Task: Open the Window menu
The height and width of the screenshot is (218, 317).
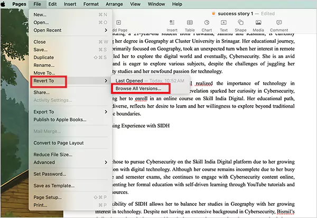Action: coord(156,4)
